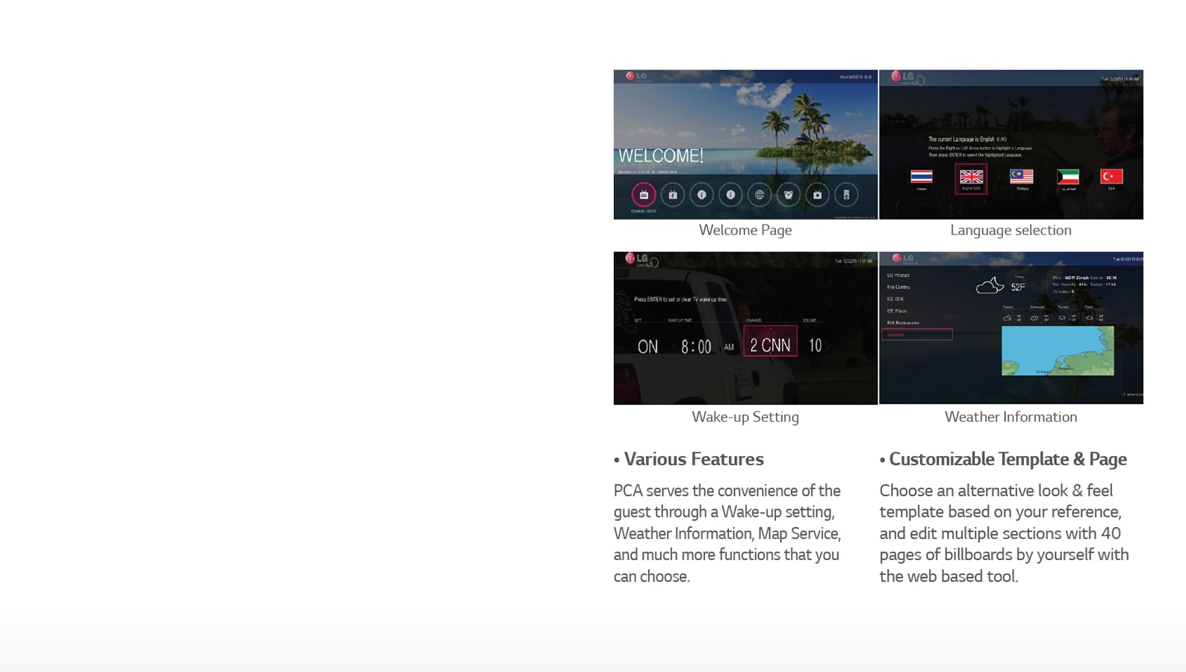Click the weather map thumbnail

1057,351
